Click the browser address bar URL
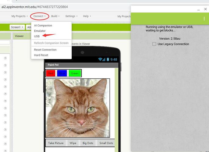 coord(35,7)
